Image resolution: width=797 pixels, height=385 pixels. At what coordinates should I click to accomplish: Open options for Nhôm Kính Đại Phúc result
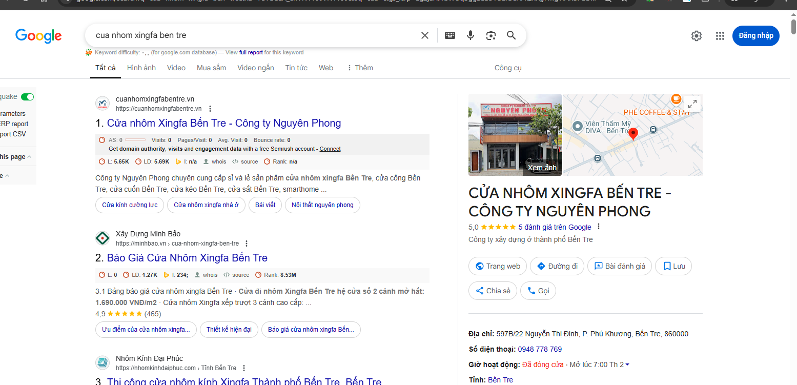(x=244, y=368)
